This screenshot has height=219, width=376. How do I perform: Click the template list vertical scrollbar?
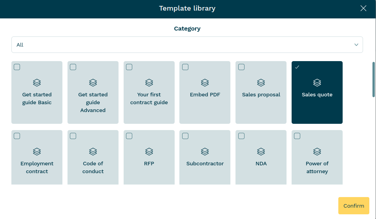coord(373,79)
